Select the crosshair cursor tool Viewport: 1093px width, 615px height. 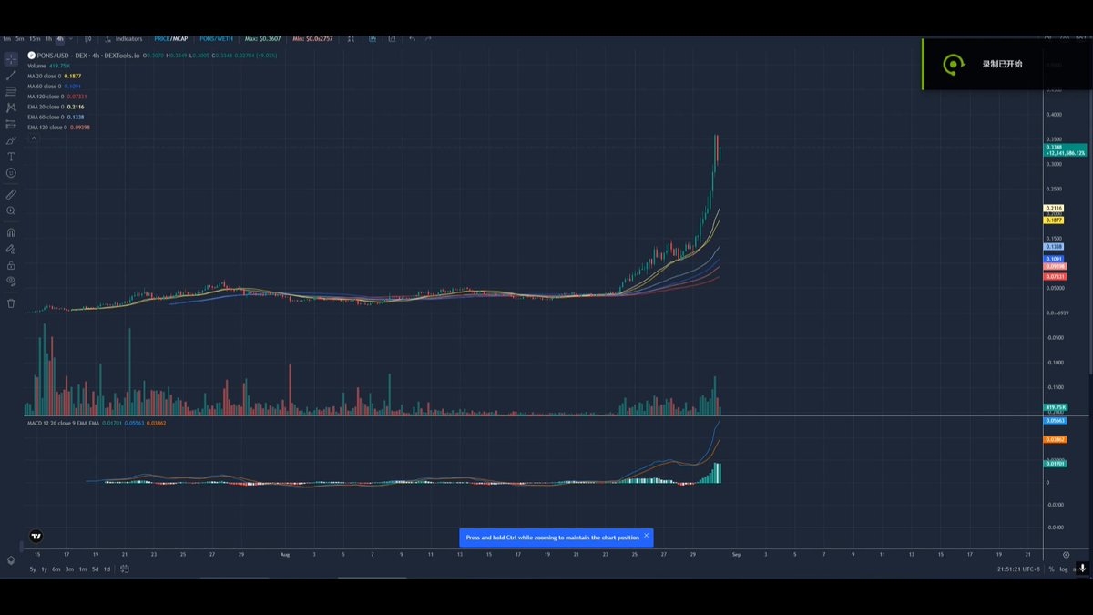pyautogui.click(x=11, y=58)
